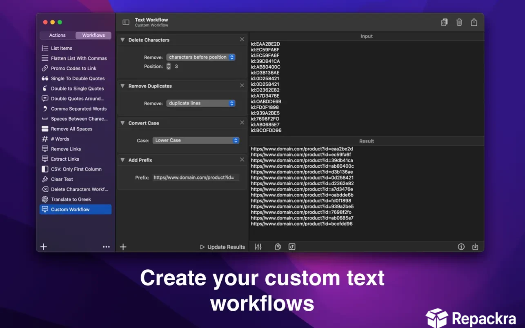Collapse the Add Prefix step
The width and height of the screenshot is (525, 328).
tap(122, 160)
